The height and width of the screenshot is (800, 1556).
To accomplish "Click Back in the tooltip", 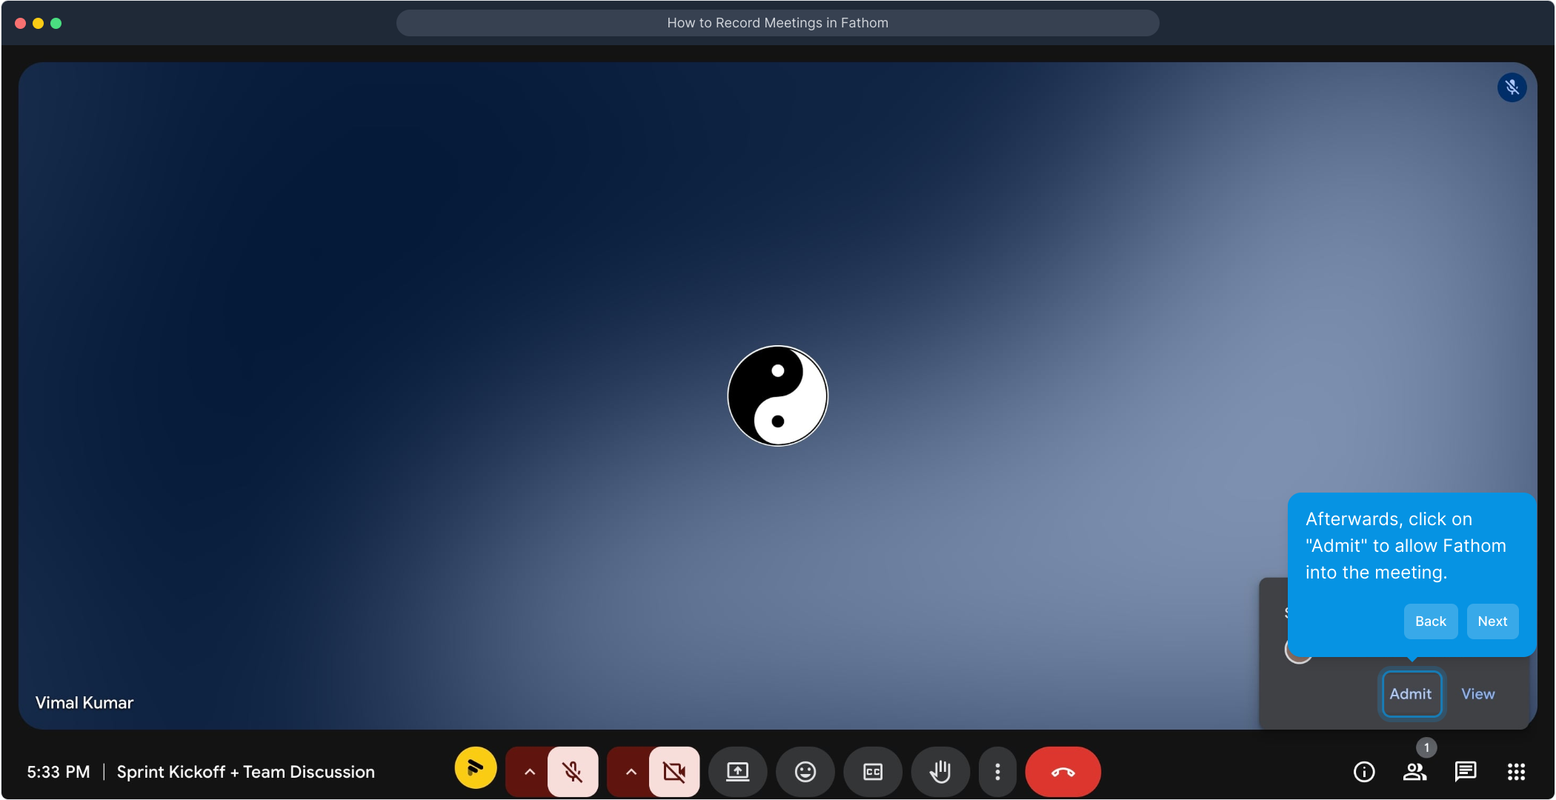I will (x=1430, y=621).
